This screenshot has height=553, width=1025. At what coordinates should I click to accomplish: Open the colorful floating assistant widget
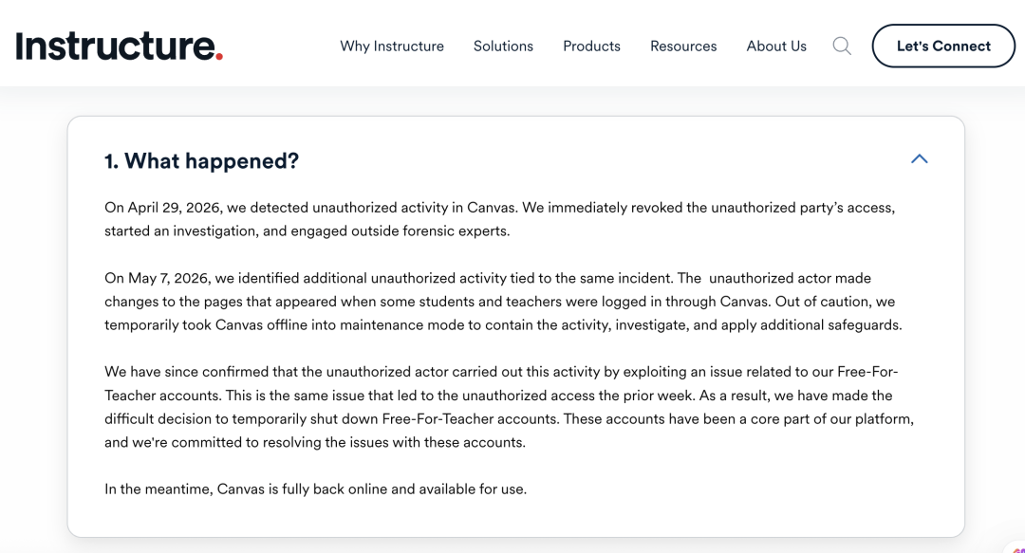(x=1016, y=547)
